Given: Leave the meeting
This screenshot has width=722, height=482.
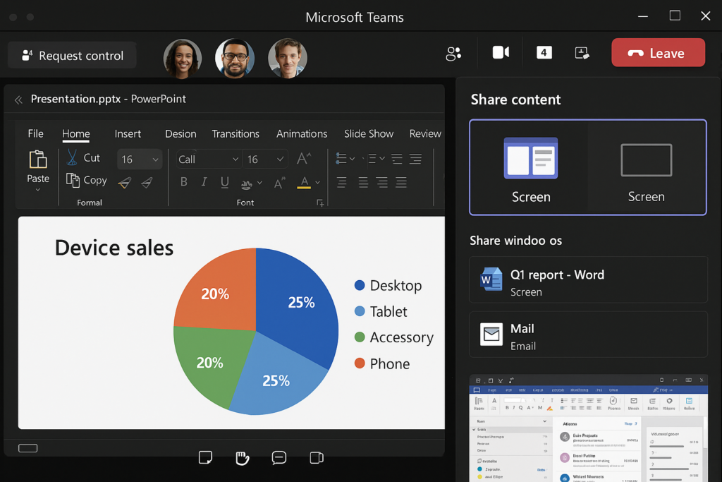Looking at the screenshot, I should (658, 53).
